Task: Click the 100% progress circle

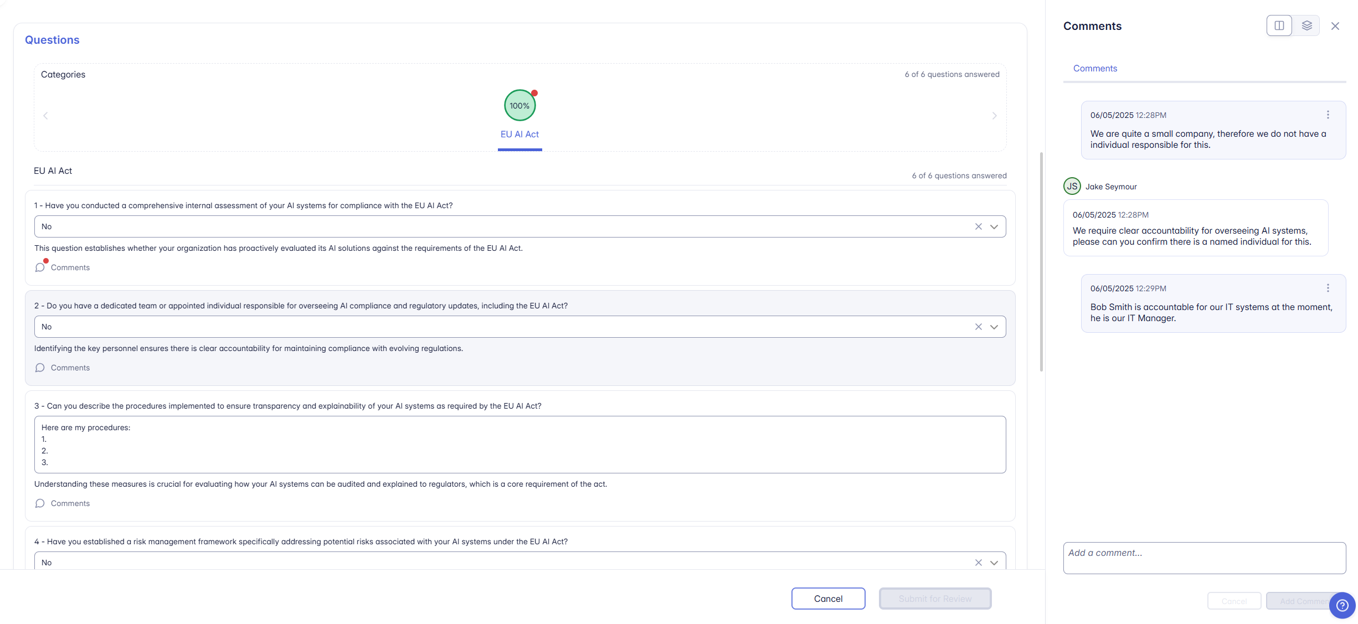Action: tap(519, 105)
